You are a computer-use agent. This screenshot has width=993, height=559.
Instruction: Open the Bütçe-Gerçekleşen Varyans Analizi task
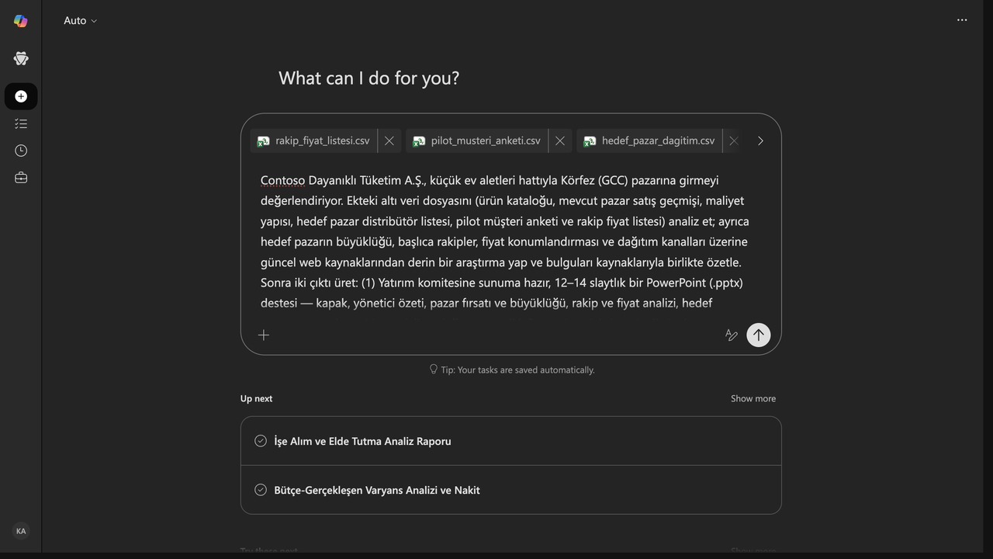coord(510,490)
